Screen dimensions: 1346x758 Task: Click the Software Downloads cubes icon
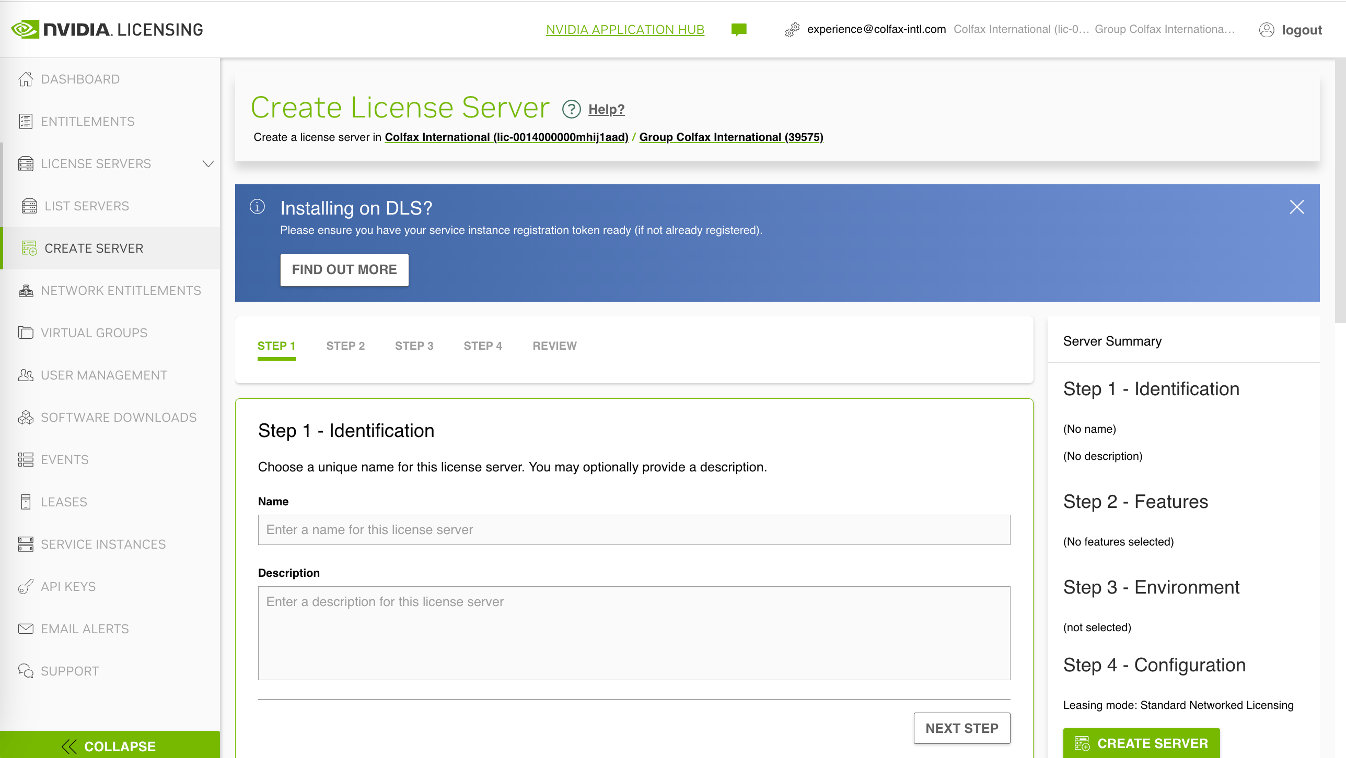coord(26,417)
